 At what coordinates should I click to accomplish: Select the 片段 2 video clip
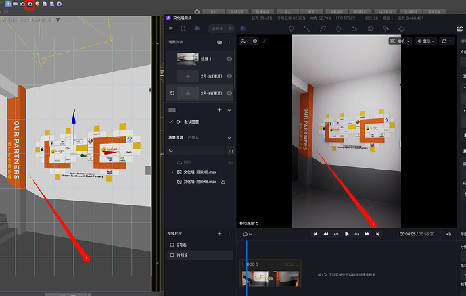[200, 255]
